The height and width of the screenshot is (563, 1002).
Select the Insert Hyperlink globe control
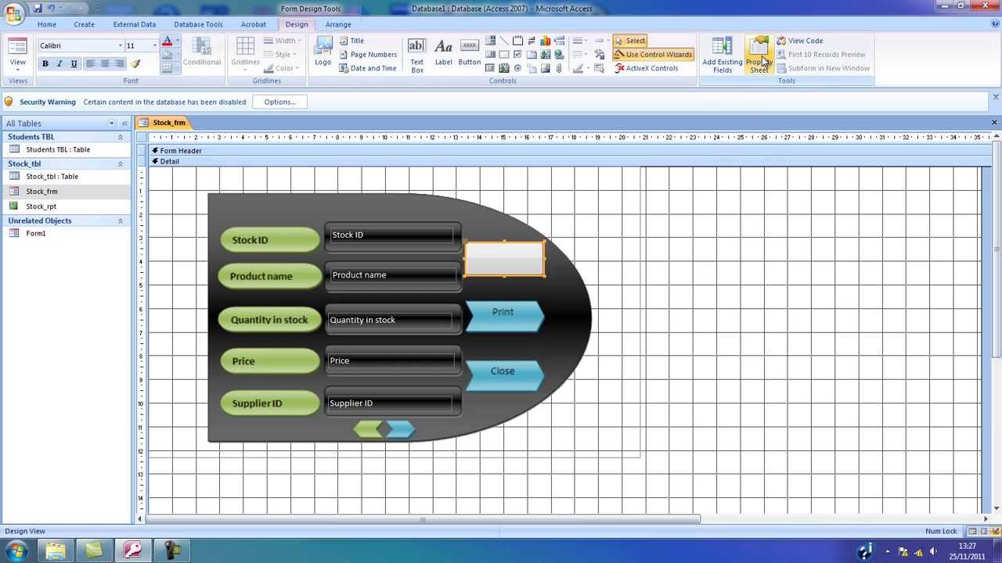pyautogui.click(x=559, y=54)
